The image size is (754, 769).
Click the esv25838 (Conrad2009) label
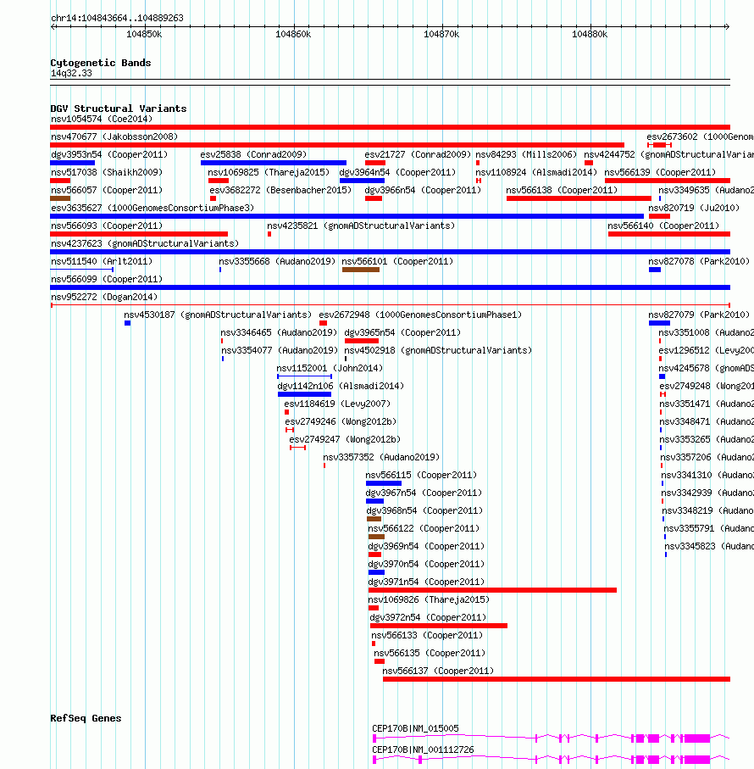pyautogui.click(x=254, y=154)
